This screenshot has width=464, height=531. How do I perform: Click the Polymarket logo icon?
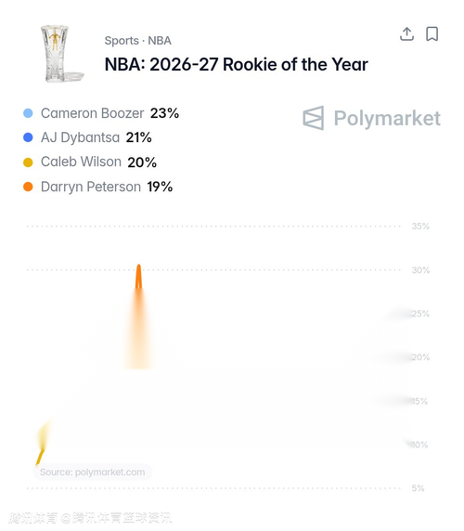314,118
